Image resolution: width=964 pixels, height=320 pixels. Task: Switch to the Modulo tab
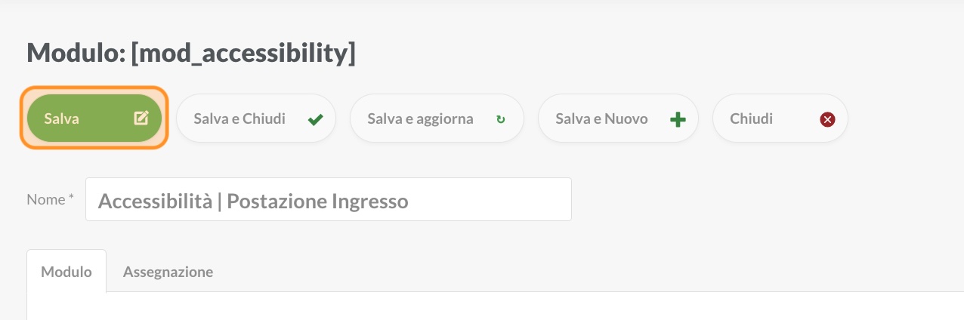click(x=66, y=272)
